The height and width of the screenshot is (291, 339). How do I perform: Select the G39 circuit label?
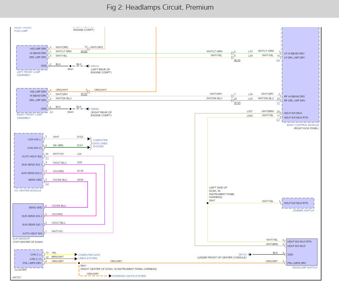tap(80, 163)
